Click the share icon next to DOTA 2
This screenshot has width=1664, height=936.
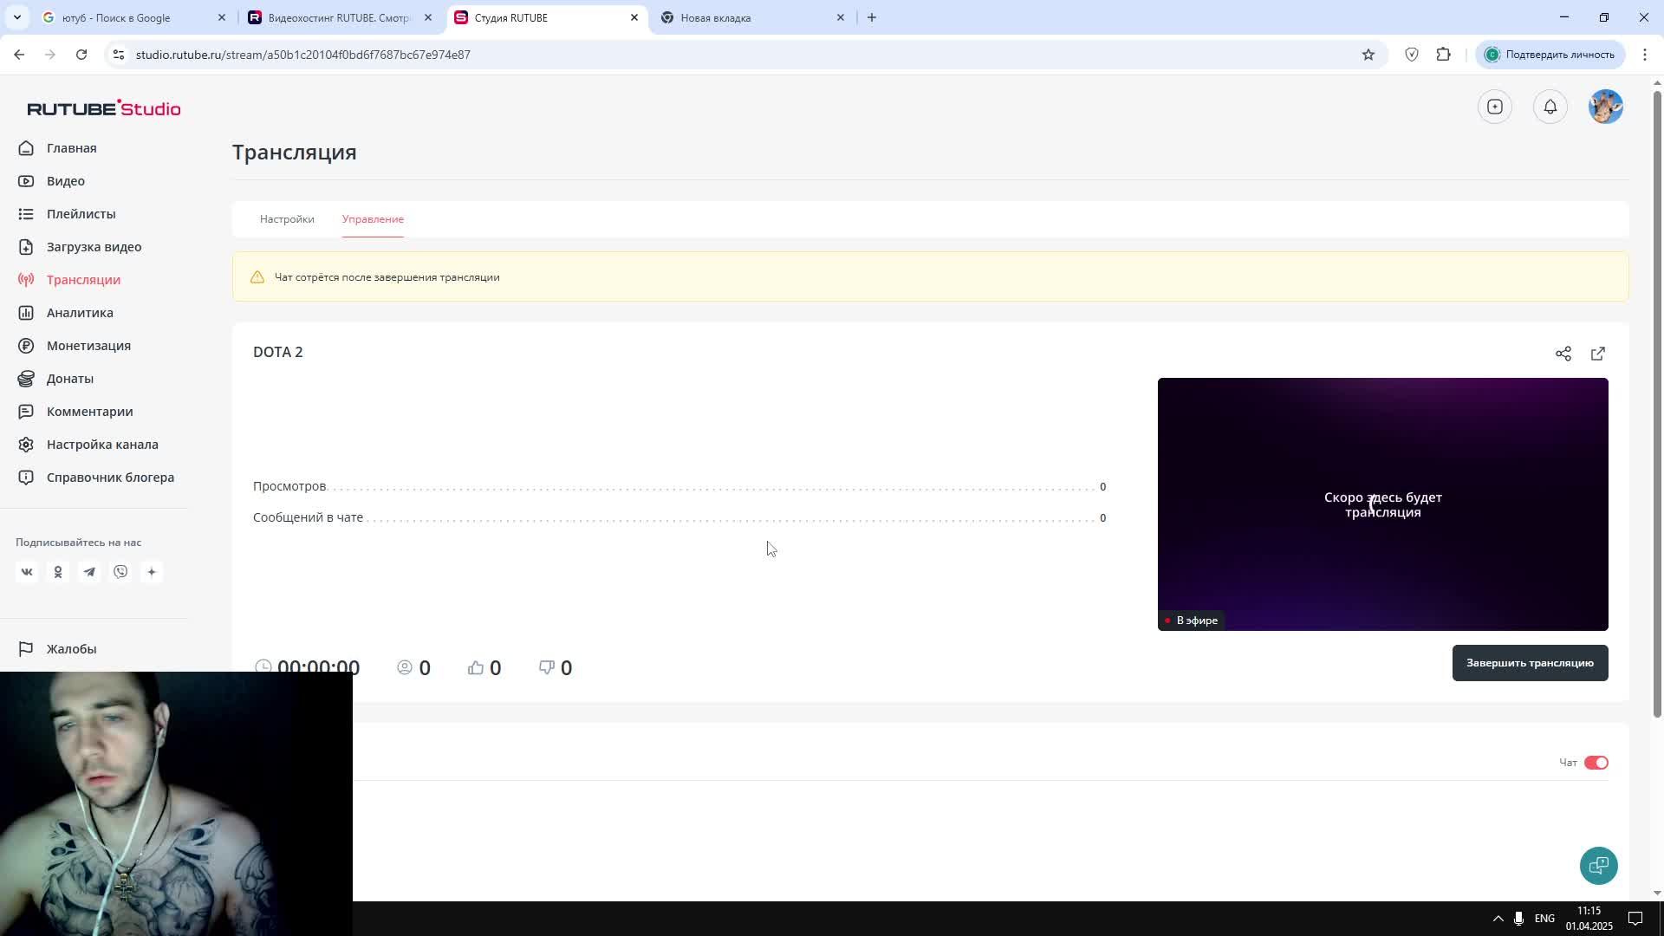point(1563,354)
